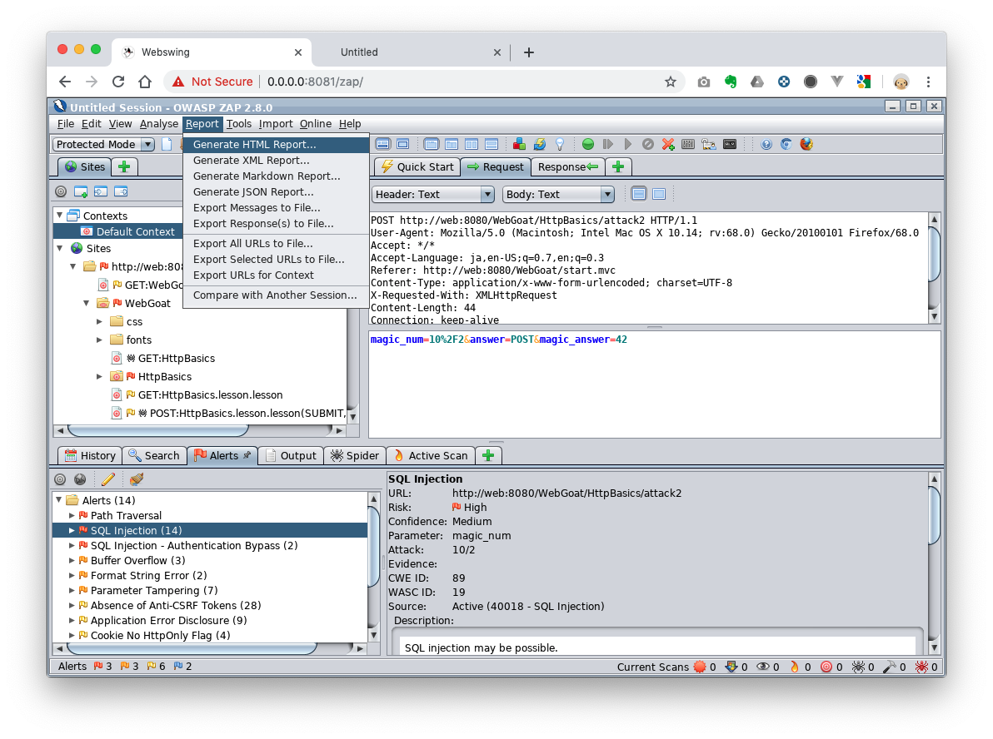
Task: Click the gray globe icon in Alerts toolbar
Action: [x=80, y=479]
